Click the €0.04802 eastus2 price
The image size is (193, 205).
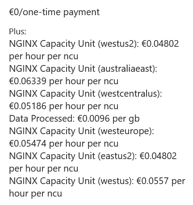tap(158, 156)
